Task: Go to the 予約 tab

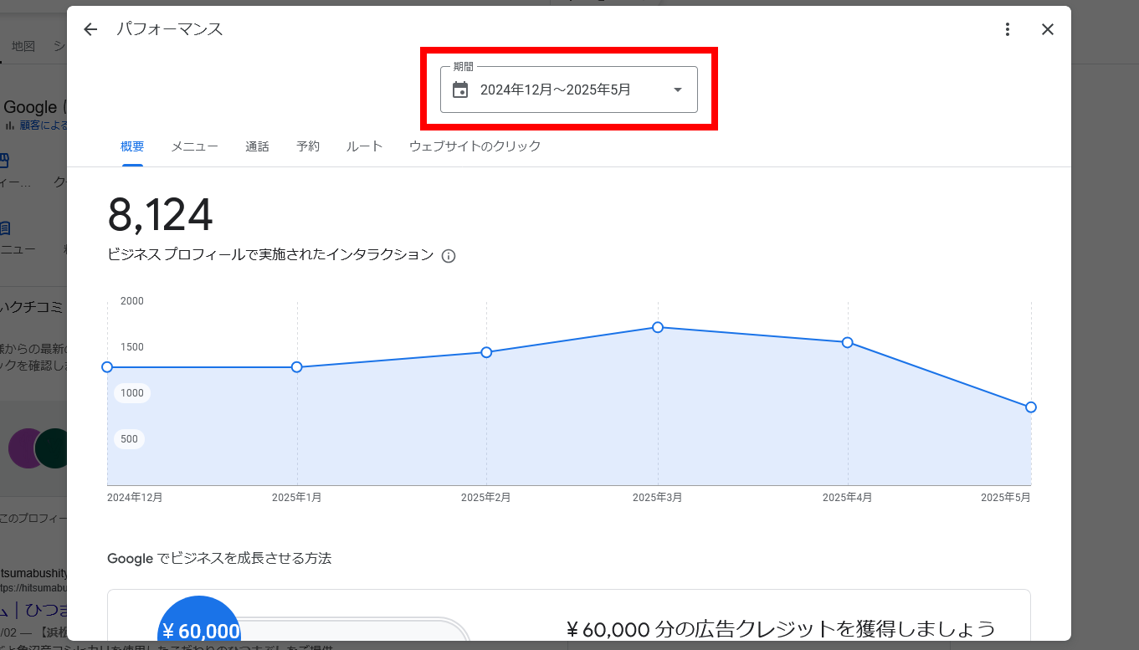Action: (x=308, y=146)
